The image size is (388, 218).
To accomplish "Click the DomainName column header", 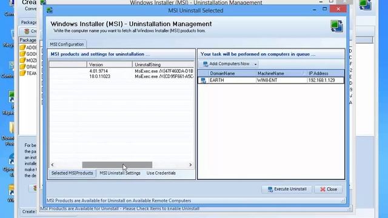I will coord(232,73).
